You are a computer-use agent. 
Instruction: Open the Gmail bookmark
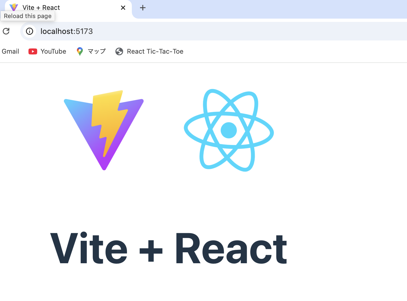click(10, 51)
